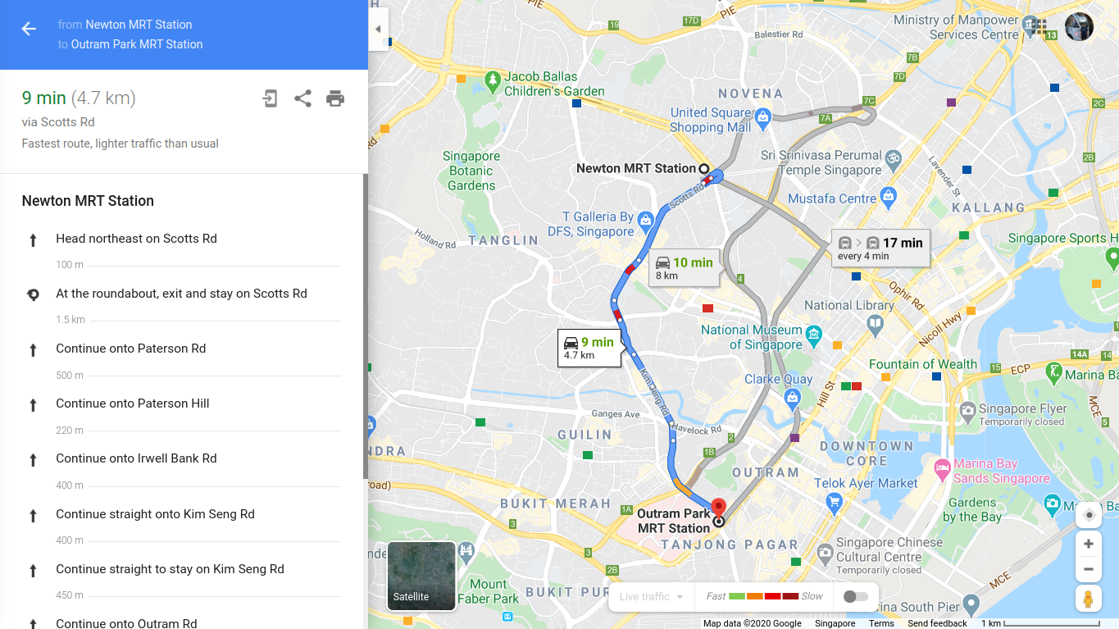Click Send feedback link
Screen dimensions: 1119x629
[x=937, y=623]
